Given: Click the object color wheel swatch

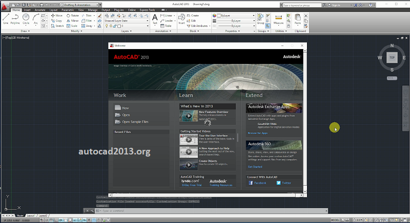Looking at the screenshot, I should (x=214, y=15).
